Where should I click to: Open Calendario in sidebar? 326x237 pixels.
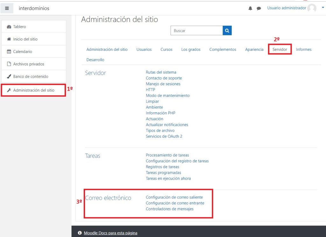(x=34, y=52)
